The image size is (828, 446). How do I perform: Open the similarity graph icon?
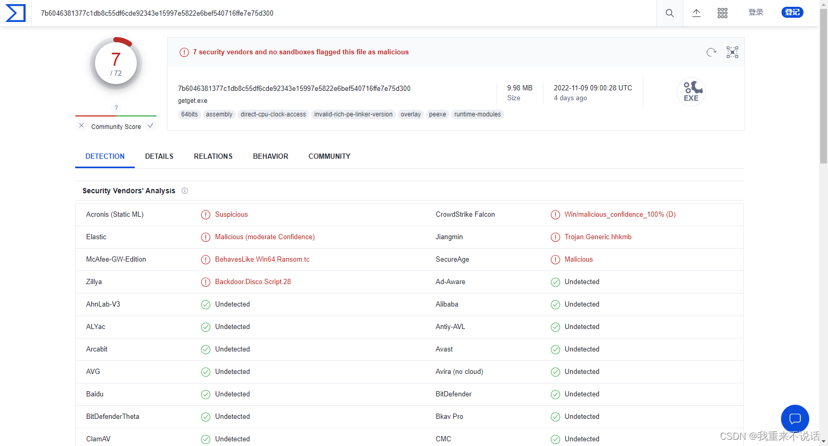[x=732, y=52]
